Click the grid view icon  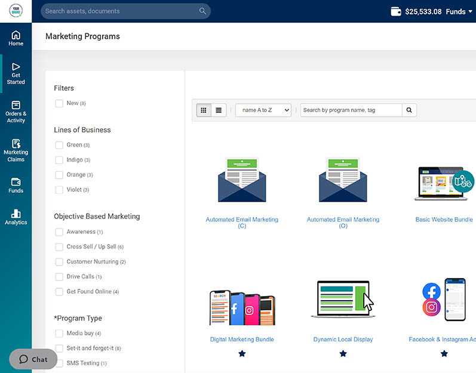tap(204, 110)
